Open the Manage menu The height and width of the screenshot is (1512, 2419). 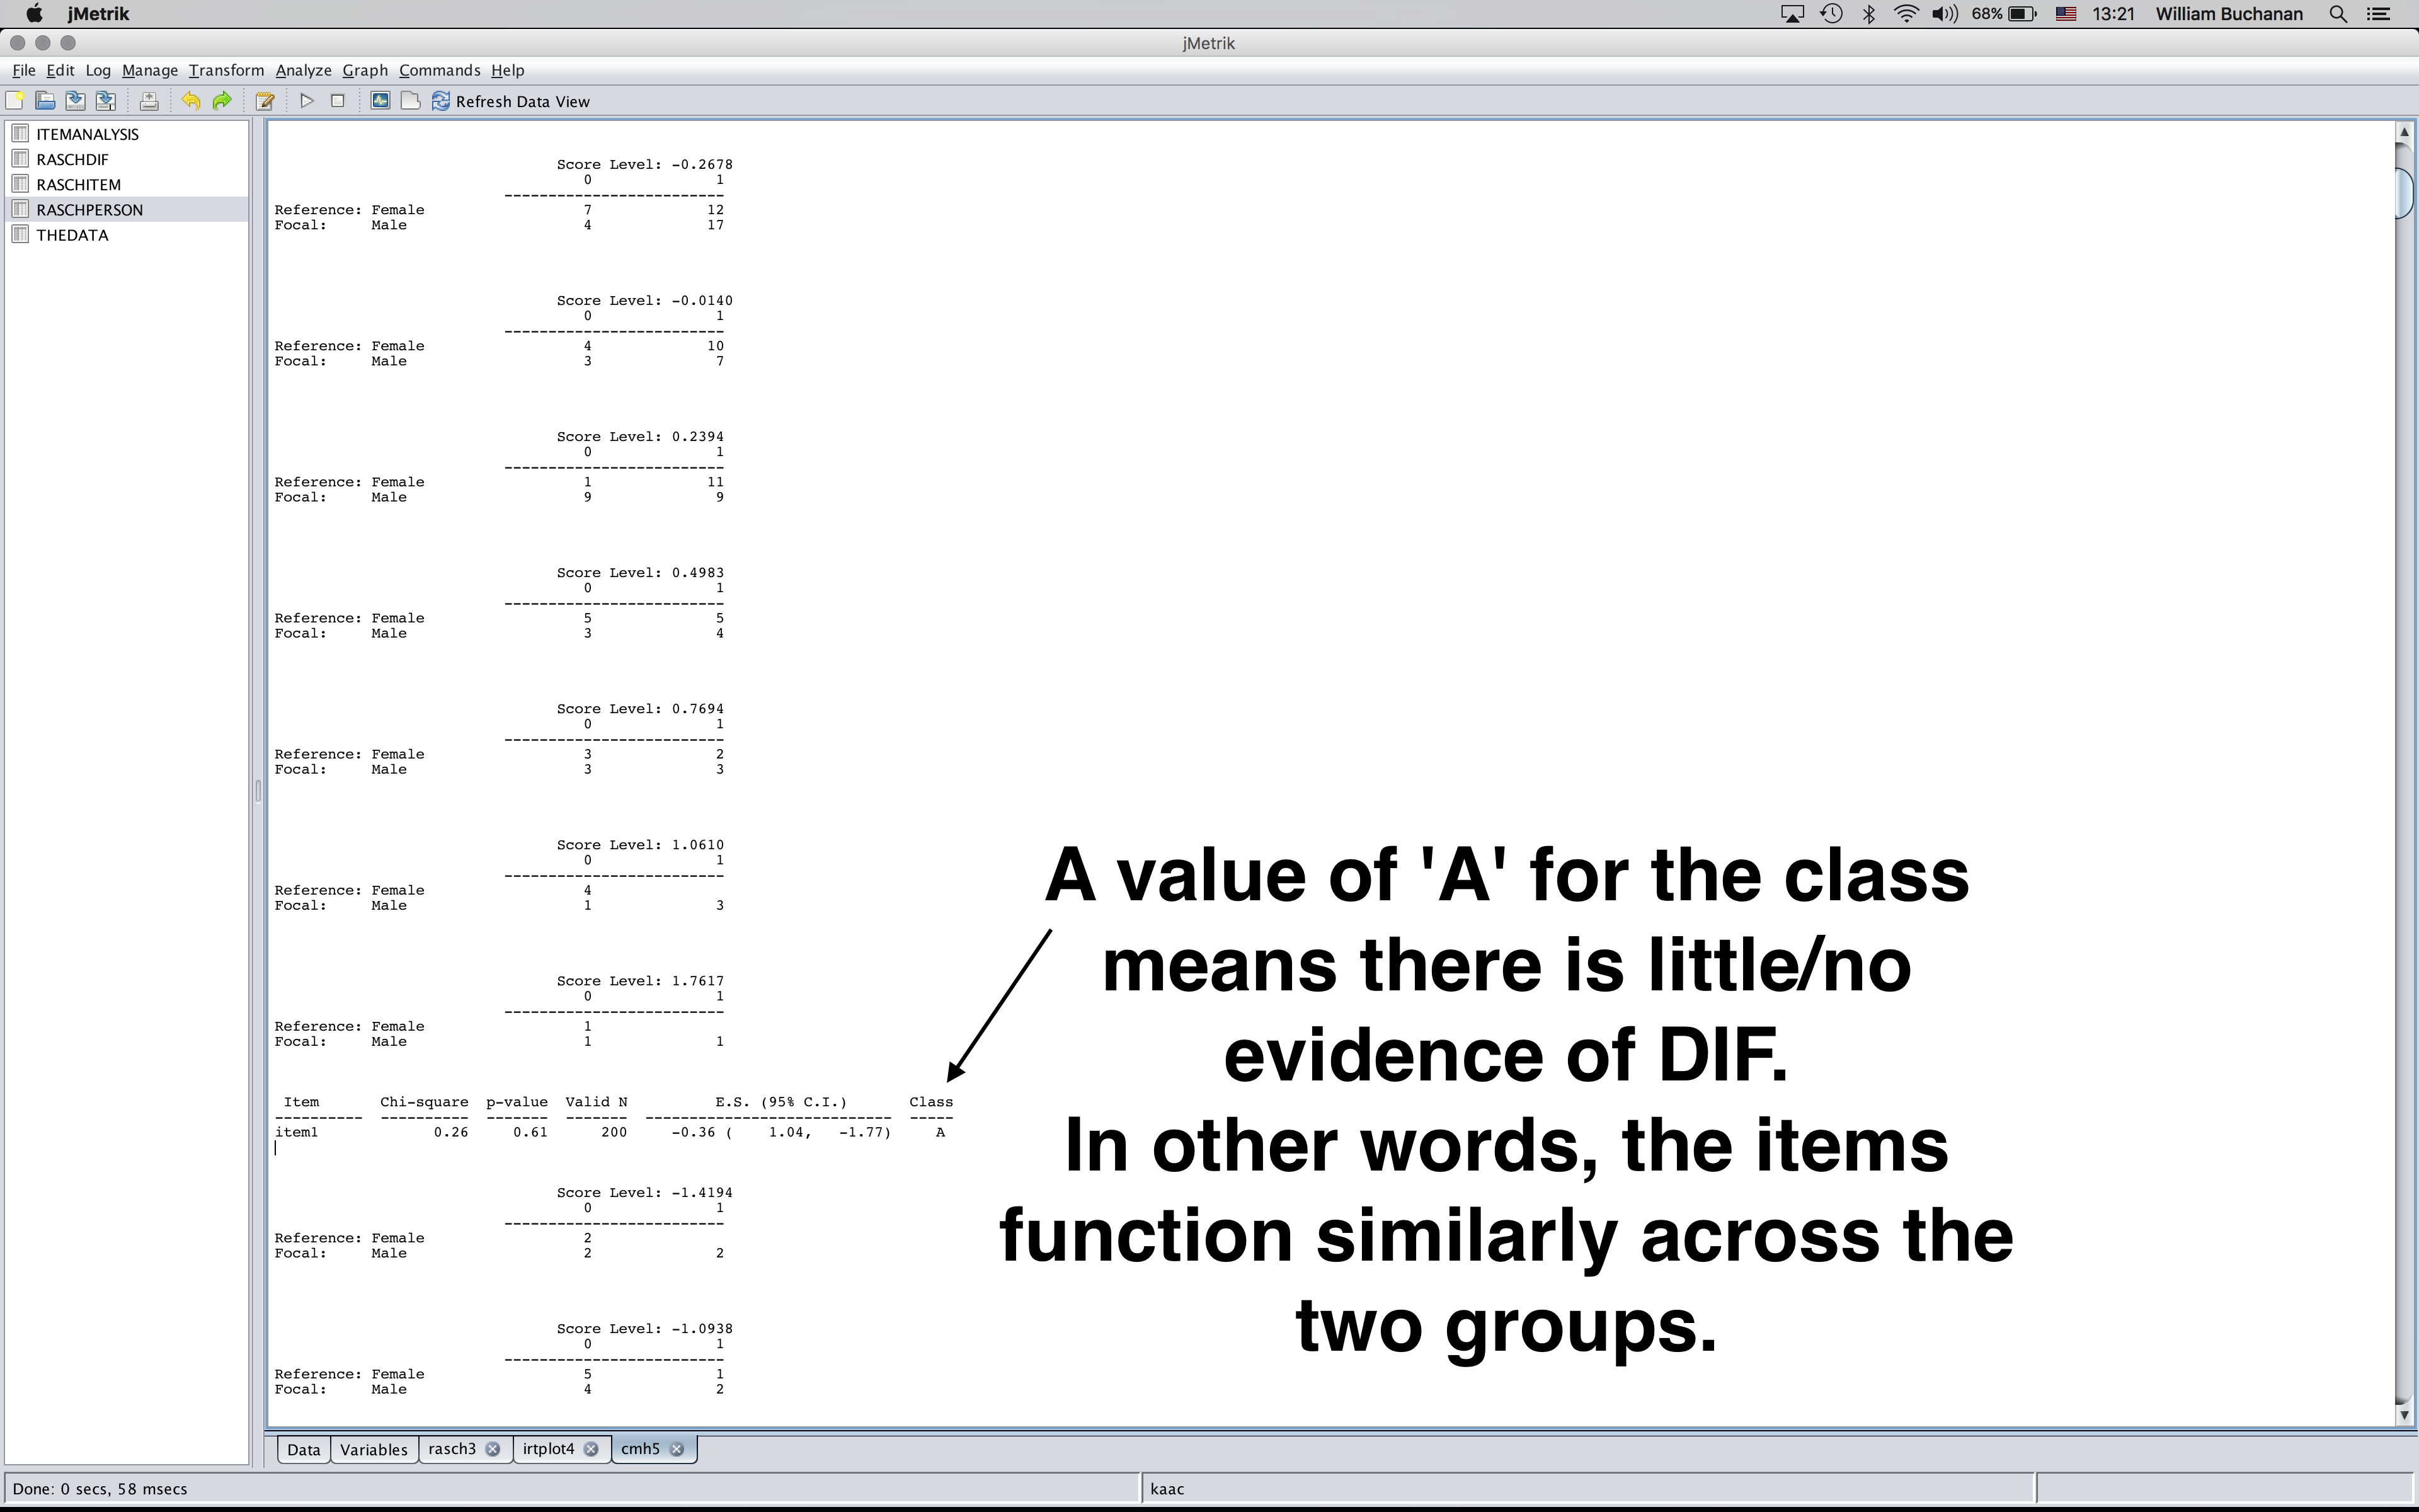click(150, 70)
